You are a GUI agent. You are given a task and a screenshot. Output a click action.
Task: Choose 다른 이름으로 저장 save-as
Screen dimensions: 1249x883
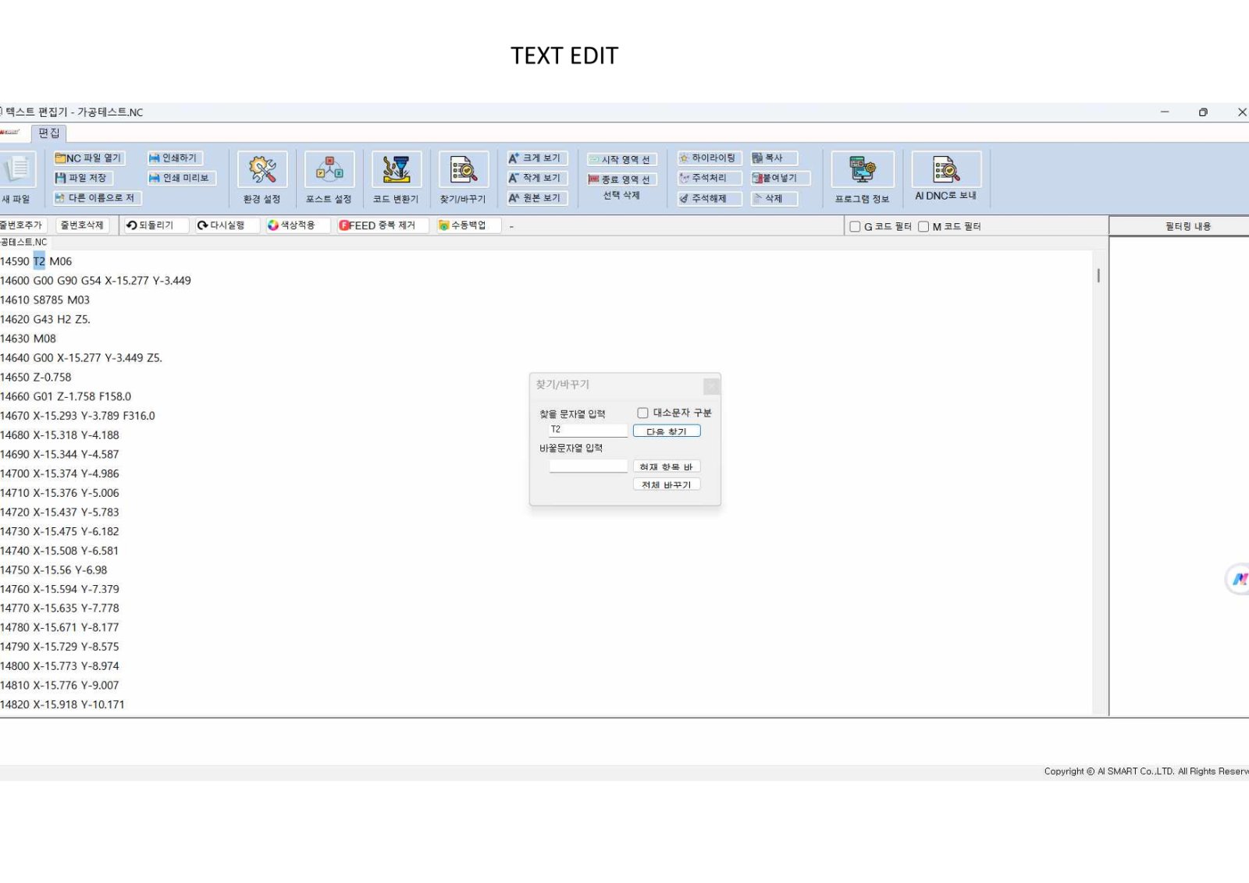click(96, 198)
